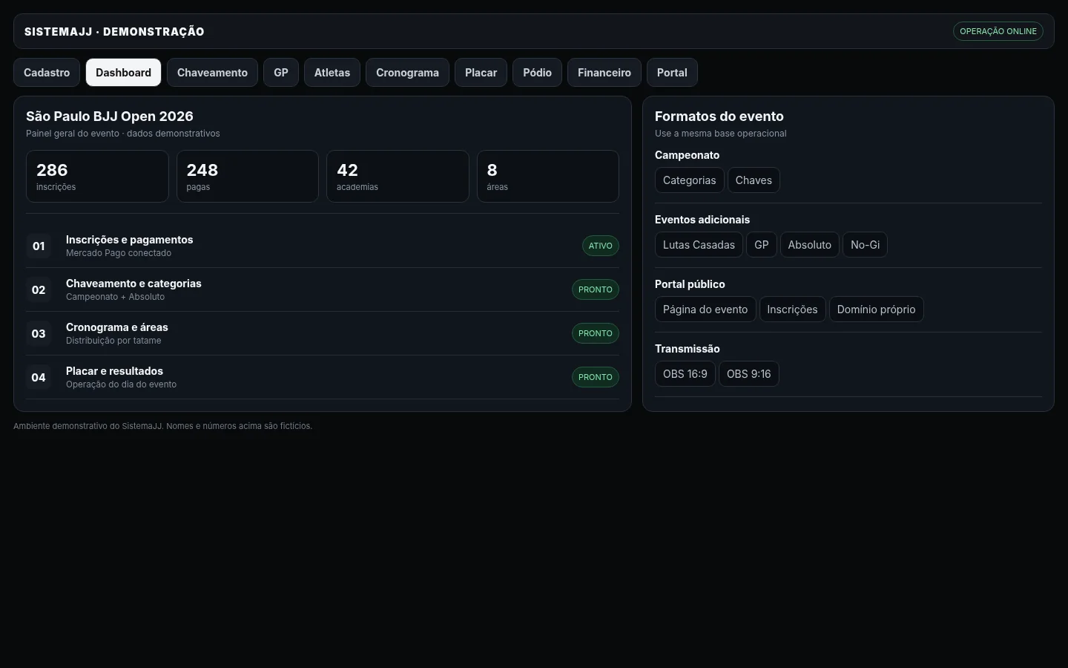Viewport: 1068px width, 668px height.
Task: Select the Chaves chip under Campeonato
Action: [x=754, y=180]
